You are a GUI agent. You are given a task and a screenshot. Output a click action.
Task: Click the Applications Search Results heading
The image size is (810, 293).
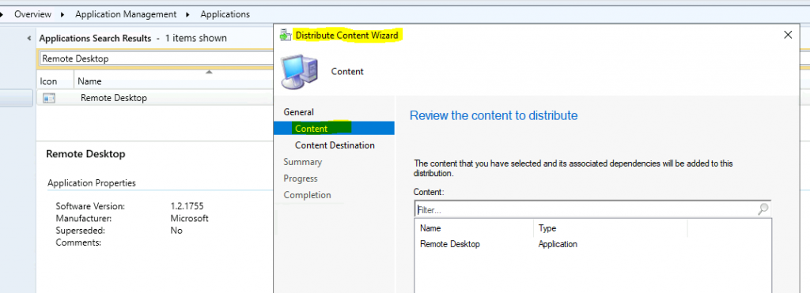[95, 38]
